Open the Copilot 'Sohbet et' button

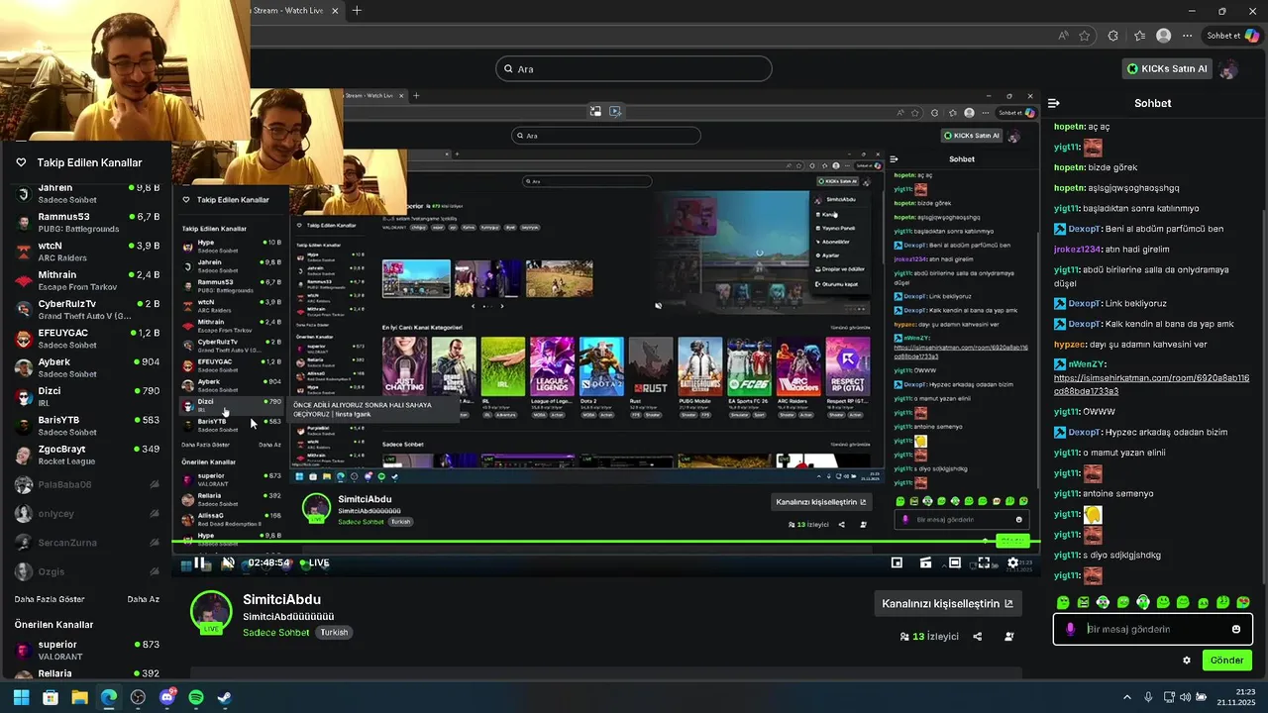point(1232,36)
